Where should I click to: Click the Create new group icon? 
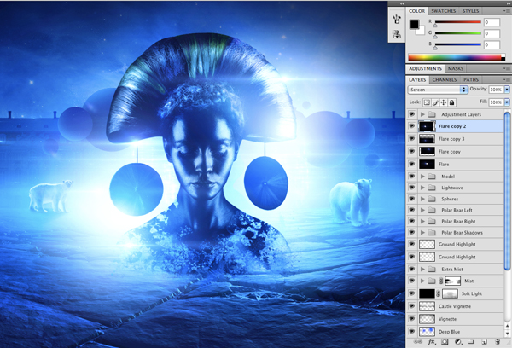point(471,342)
